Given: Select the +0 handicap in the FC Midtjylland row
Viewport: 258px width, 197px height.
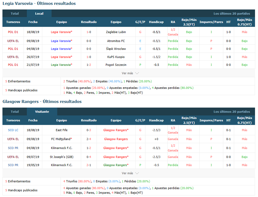Looking at the screenshot, I should click(x=156, y=139).
